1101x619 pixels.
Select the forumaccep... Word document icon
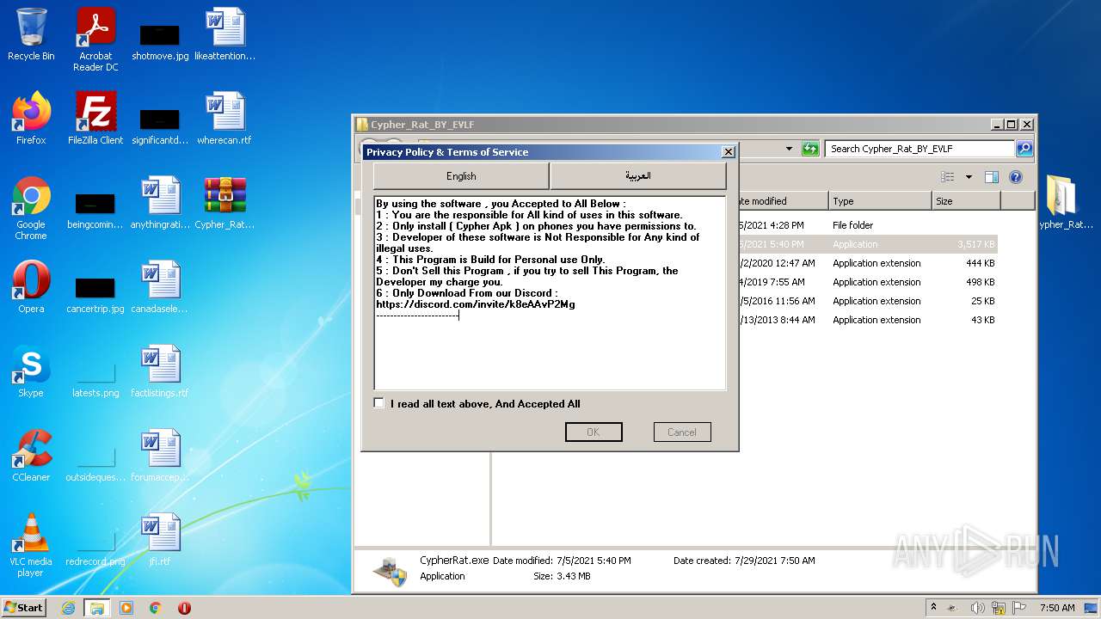pos(160,456)
